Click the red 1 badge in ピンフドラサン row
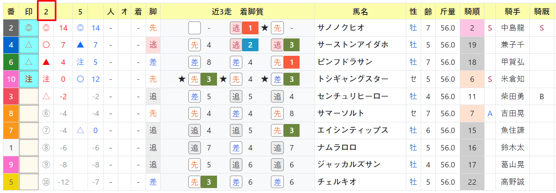Viewport: 556px width, 193px height. pos(292,62)
